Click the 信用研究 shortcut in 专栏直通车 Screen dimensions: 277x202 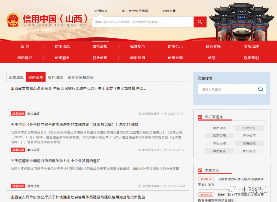click(249, 143)
